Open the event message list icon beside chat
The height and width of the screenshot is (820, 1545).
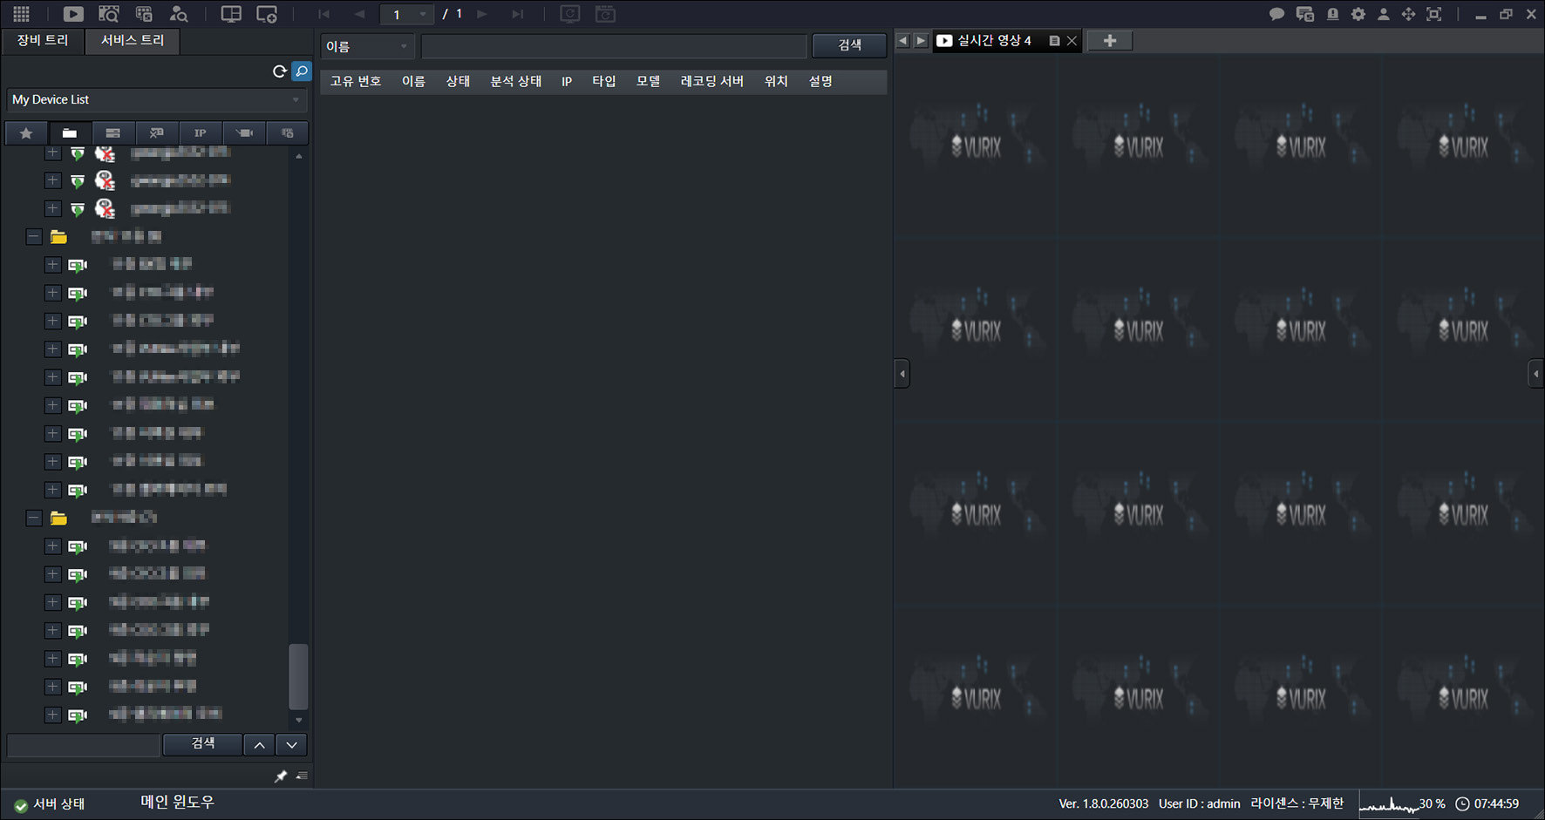[x=1304, y=14]
